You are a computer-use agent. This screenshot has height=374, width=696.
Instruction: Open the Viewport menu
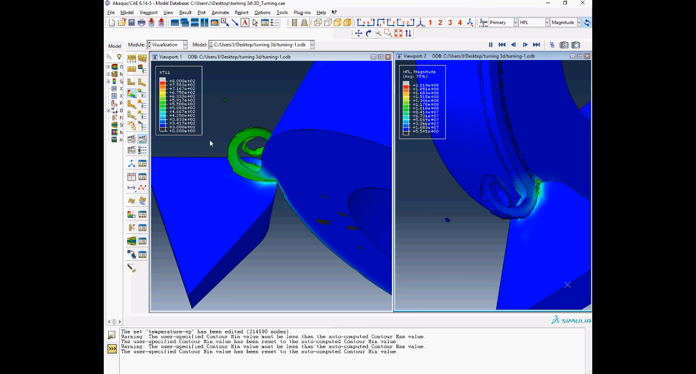coord(148,12)
